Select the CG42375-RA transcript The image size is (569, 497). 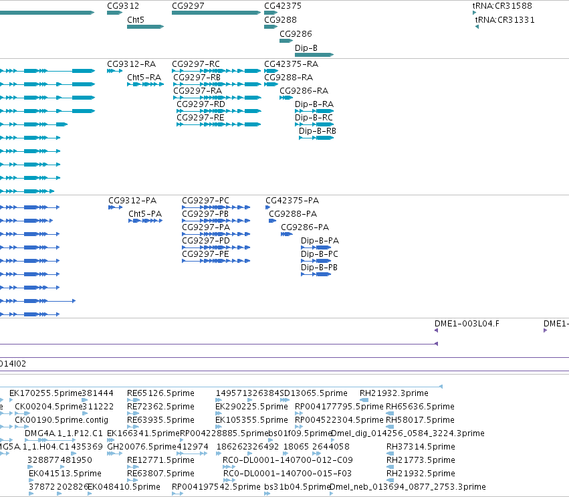(271, 71)
